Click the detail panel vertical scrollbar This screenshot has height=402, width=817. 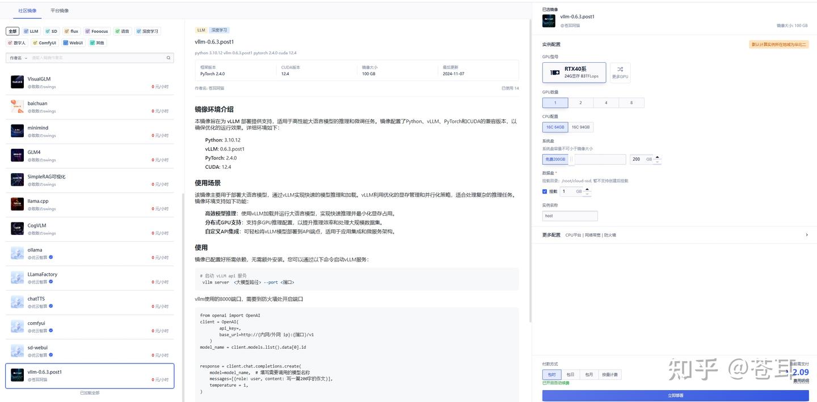(x=529, y=170)
